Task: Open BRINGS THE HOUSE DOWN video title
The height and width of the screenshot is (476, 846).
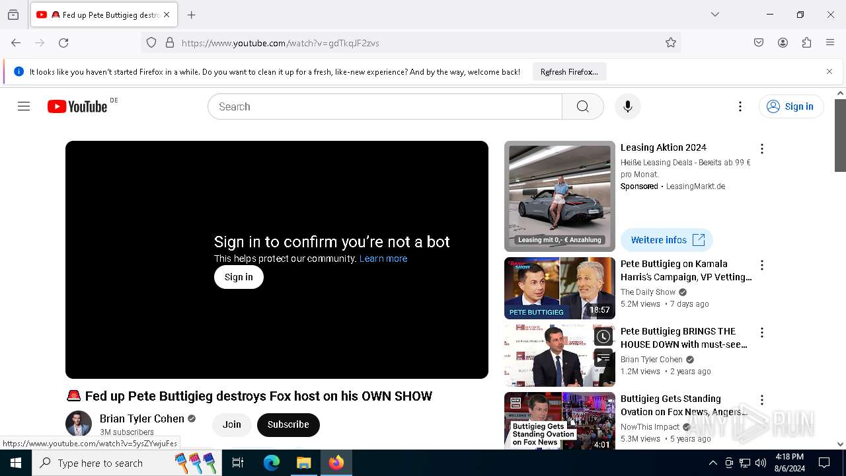Action: pos(684,338)
